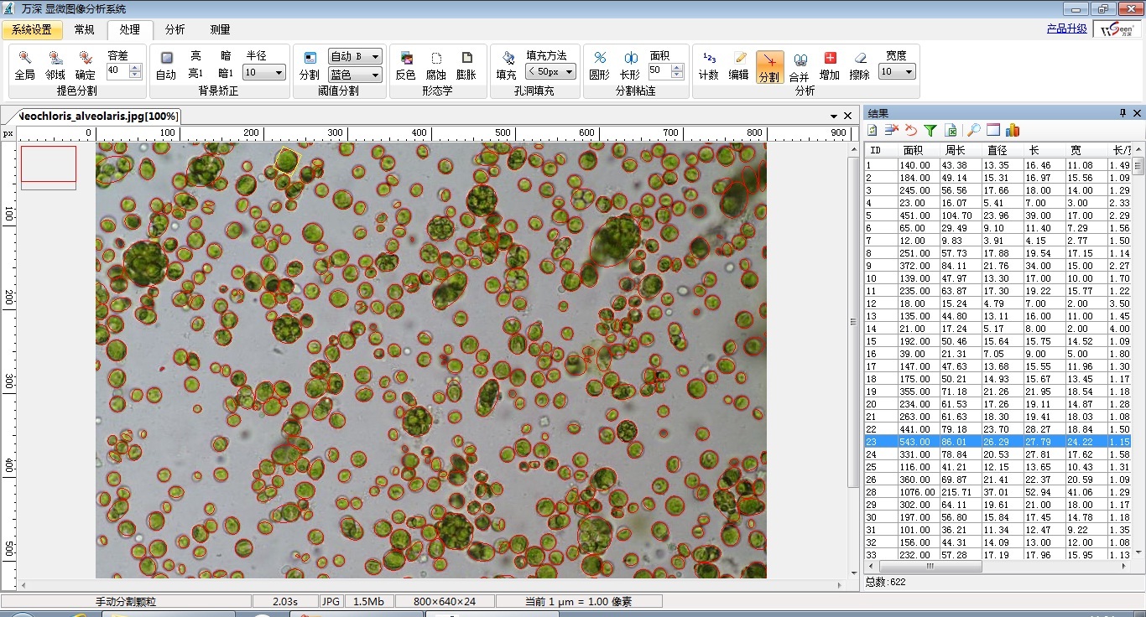Image resolution: width=1146 pixels, height=617 pixels.
Task: Select the 全局 global color pick tool
Action: pos(24,65)
